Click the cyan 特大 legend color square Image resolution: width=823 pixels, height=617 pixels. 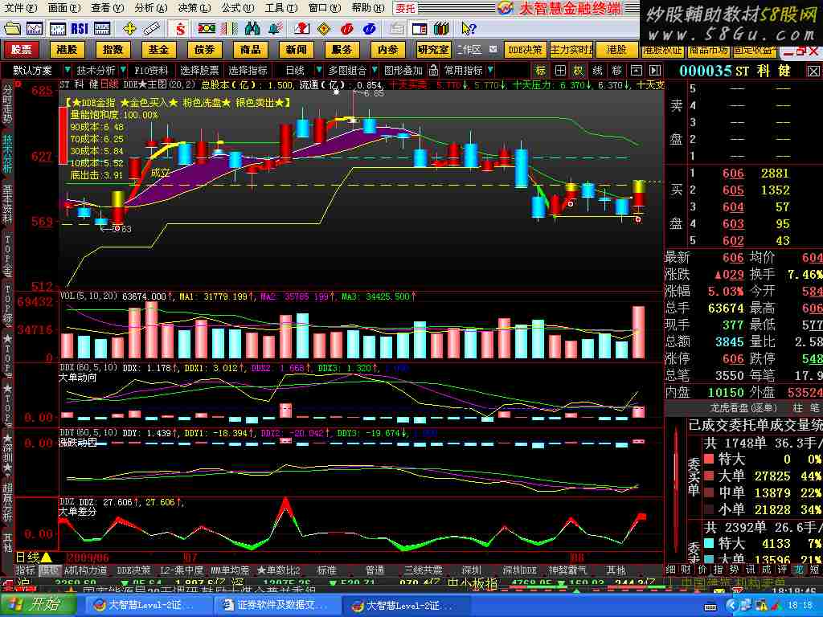(x=709, y=543)
